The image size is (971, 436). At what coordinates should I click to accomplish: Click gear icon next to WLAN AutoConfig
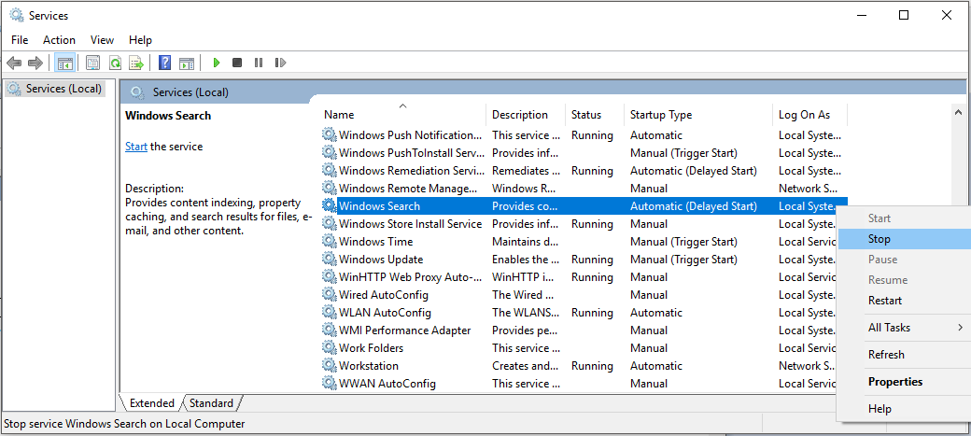330,313
